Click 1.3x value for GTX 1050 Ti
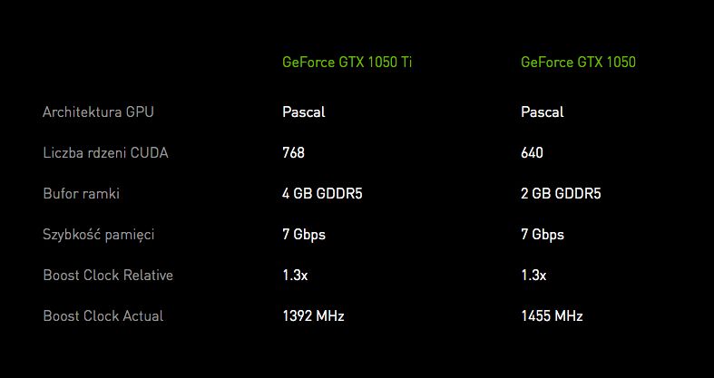Screen dimensions: 714x378 [295, 276]
